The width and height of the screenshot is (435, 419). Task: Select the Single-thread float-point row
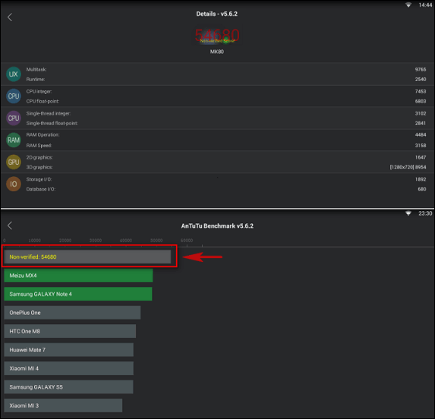click(x=217, y=123)
